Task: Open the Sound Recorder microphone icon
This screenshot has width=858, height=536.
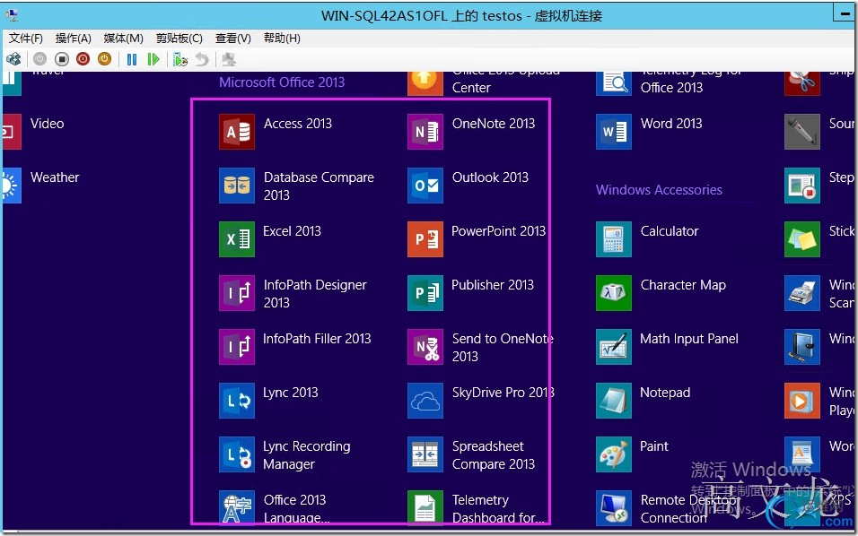Action: coord(802,132)
